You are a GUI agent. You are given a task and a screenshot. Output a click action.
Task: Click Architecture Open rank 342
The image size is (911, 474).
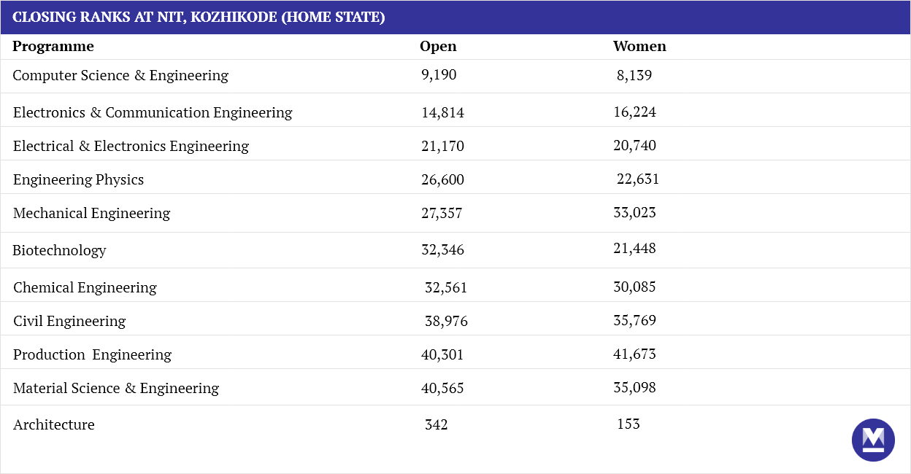click(437, 425)
